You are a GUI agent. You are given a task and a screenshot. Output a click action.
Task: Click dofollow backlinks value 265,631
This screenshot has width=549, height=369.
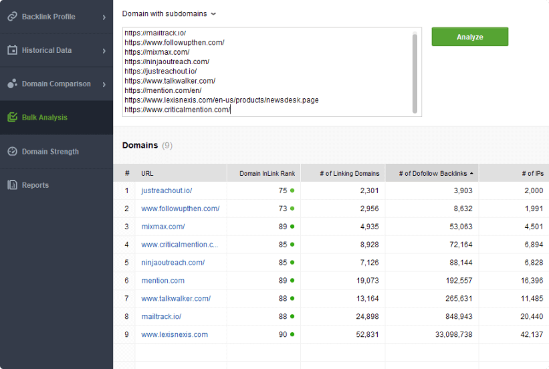click(x=459, y=299)
